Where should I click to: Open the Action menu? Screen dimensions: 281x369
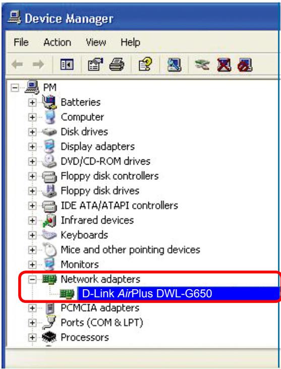[58, 42]
